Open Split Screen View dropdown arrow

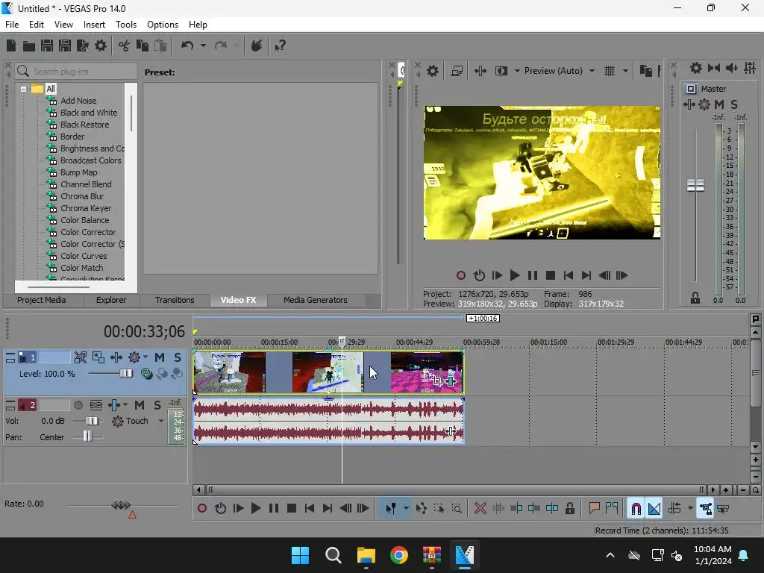517,71
